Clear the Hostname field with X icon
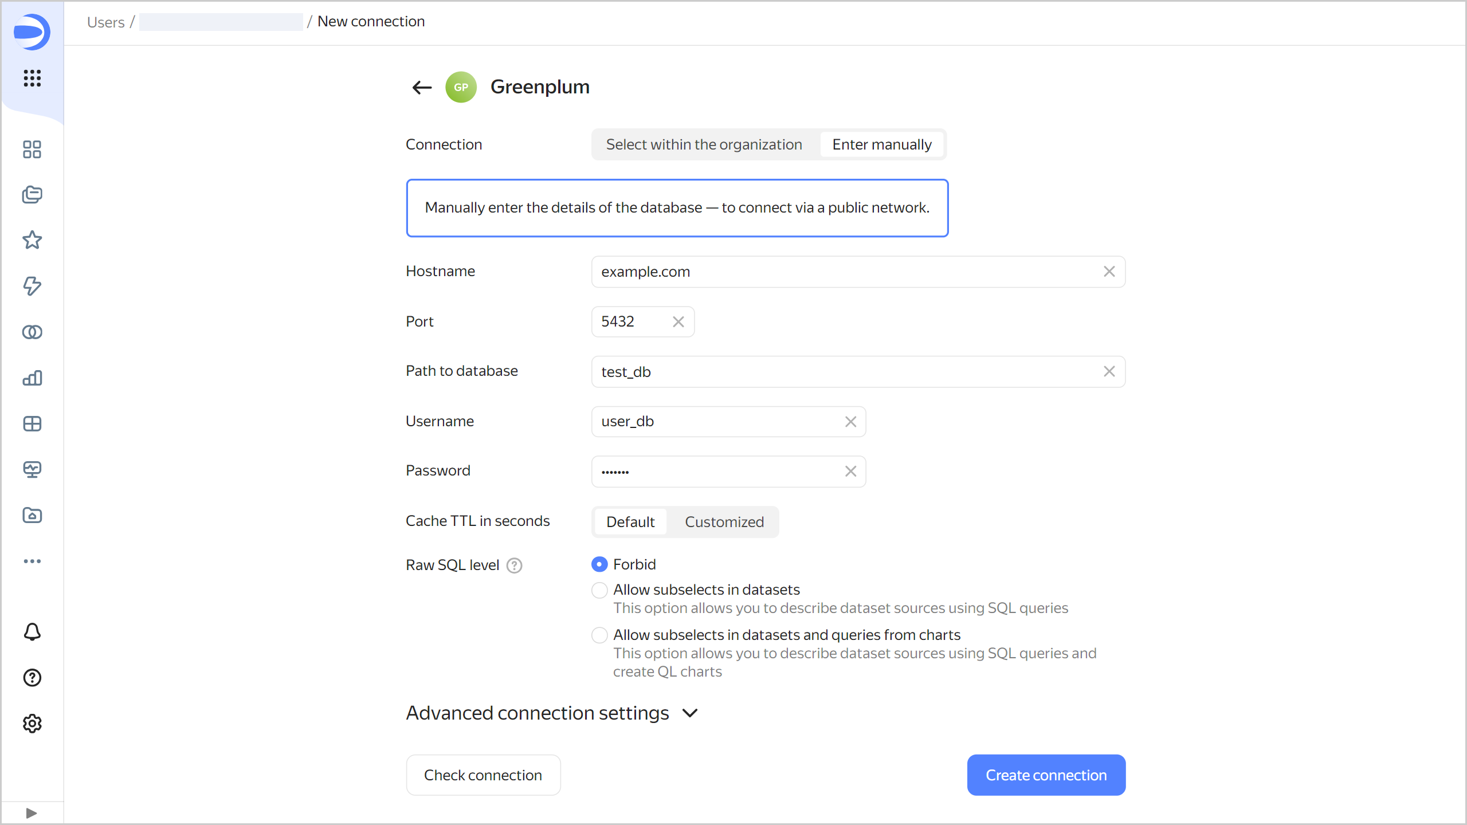 (1109, 272)
